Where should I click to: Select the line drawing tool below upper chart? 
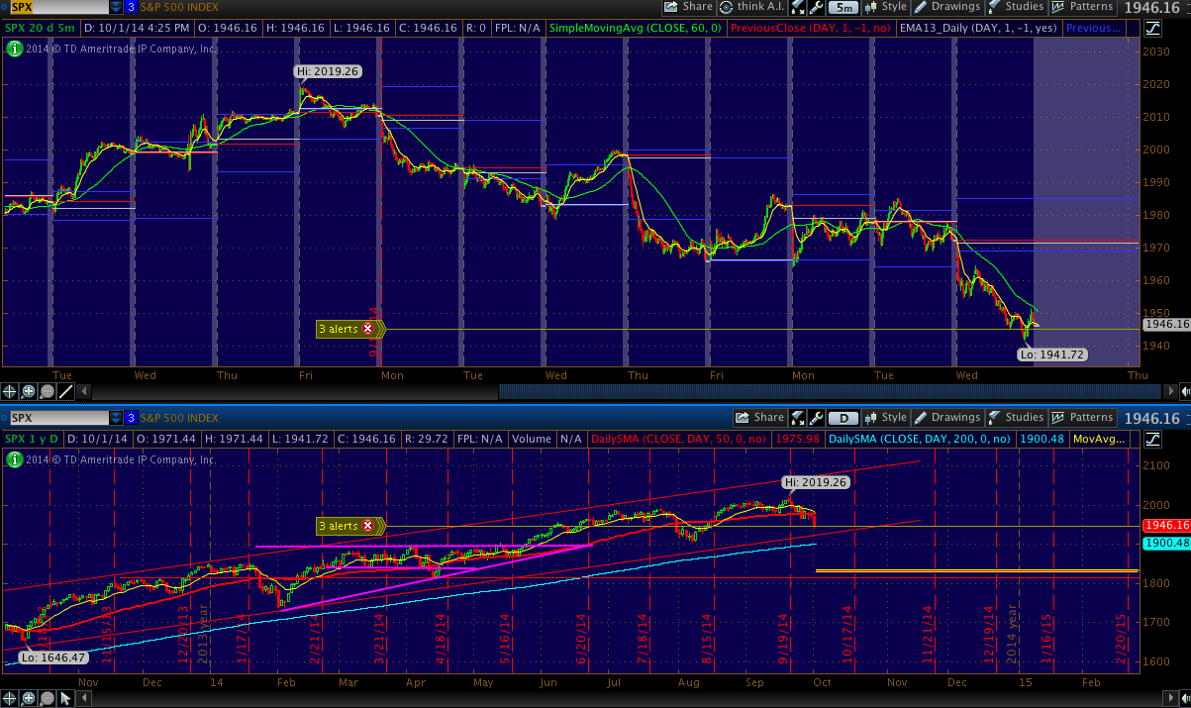(64, 391)
